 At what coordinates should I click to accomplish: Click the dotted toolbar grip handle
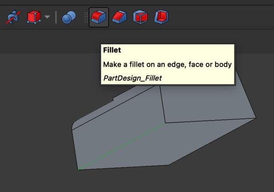point(85,17)
